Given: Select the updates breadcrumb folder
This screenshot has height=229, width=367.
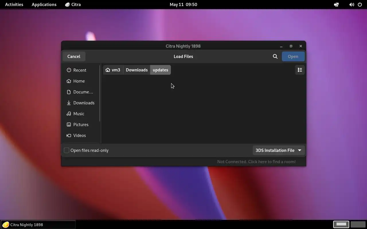Looking at the screenshot, I should click(x=161, y=70).
